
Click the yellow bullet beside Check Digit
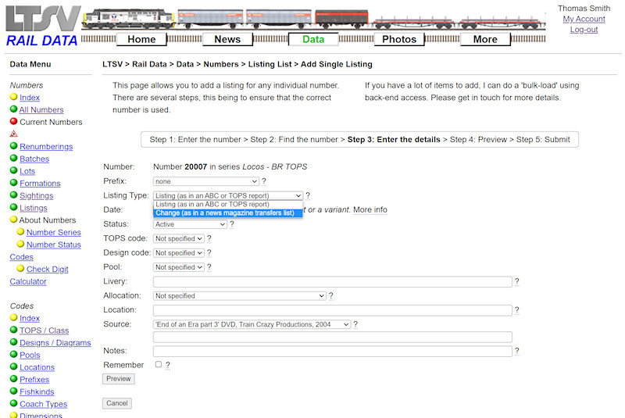click(x=20, y=269)
